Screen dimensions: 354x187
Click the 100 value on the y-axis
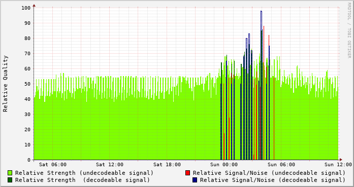(26, 8)
